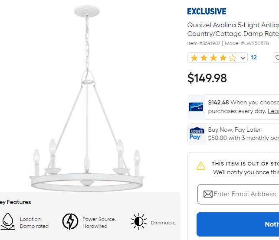Click the Dimmable sun icon
Screen dimensions: 279x240
[138, 221]
